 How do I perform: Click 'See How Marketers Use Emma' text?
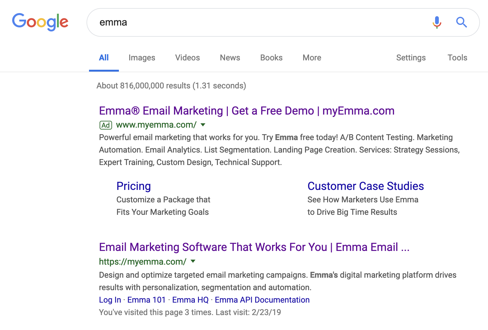(x=363, y=200)
